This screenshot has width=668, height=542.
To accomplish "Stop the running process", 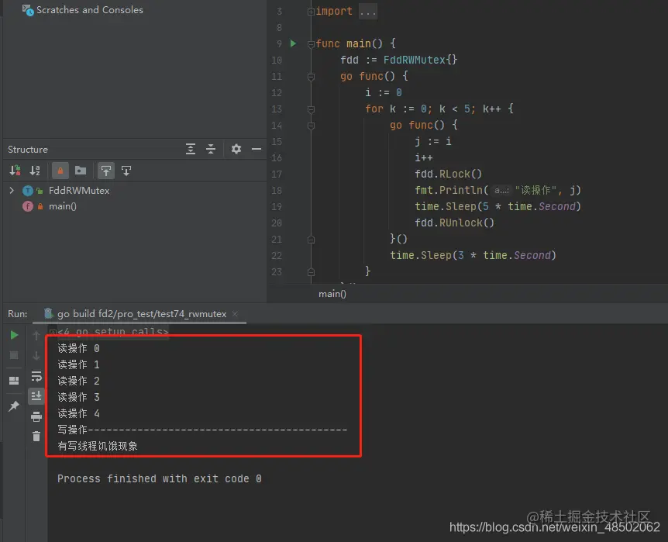I will pyautogui.click(x=14, y=355).
